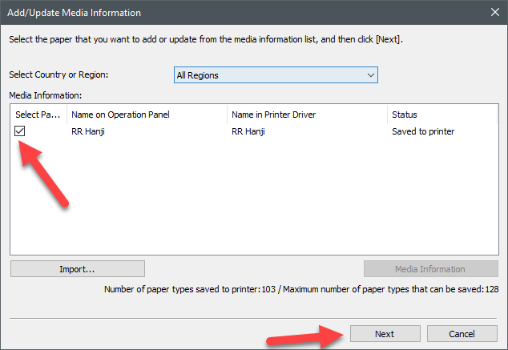Screen dimensions: 508x350
Task: Select RR Hanji in the Operation Panel column
Action: pos(88,131)
